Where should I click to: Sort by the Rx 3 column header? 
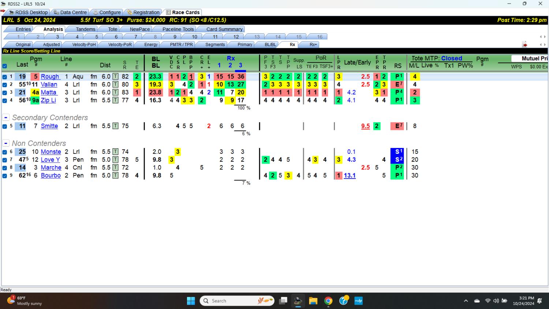240,65
